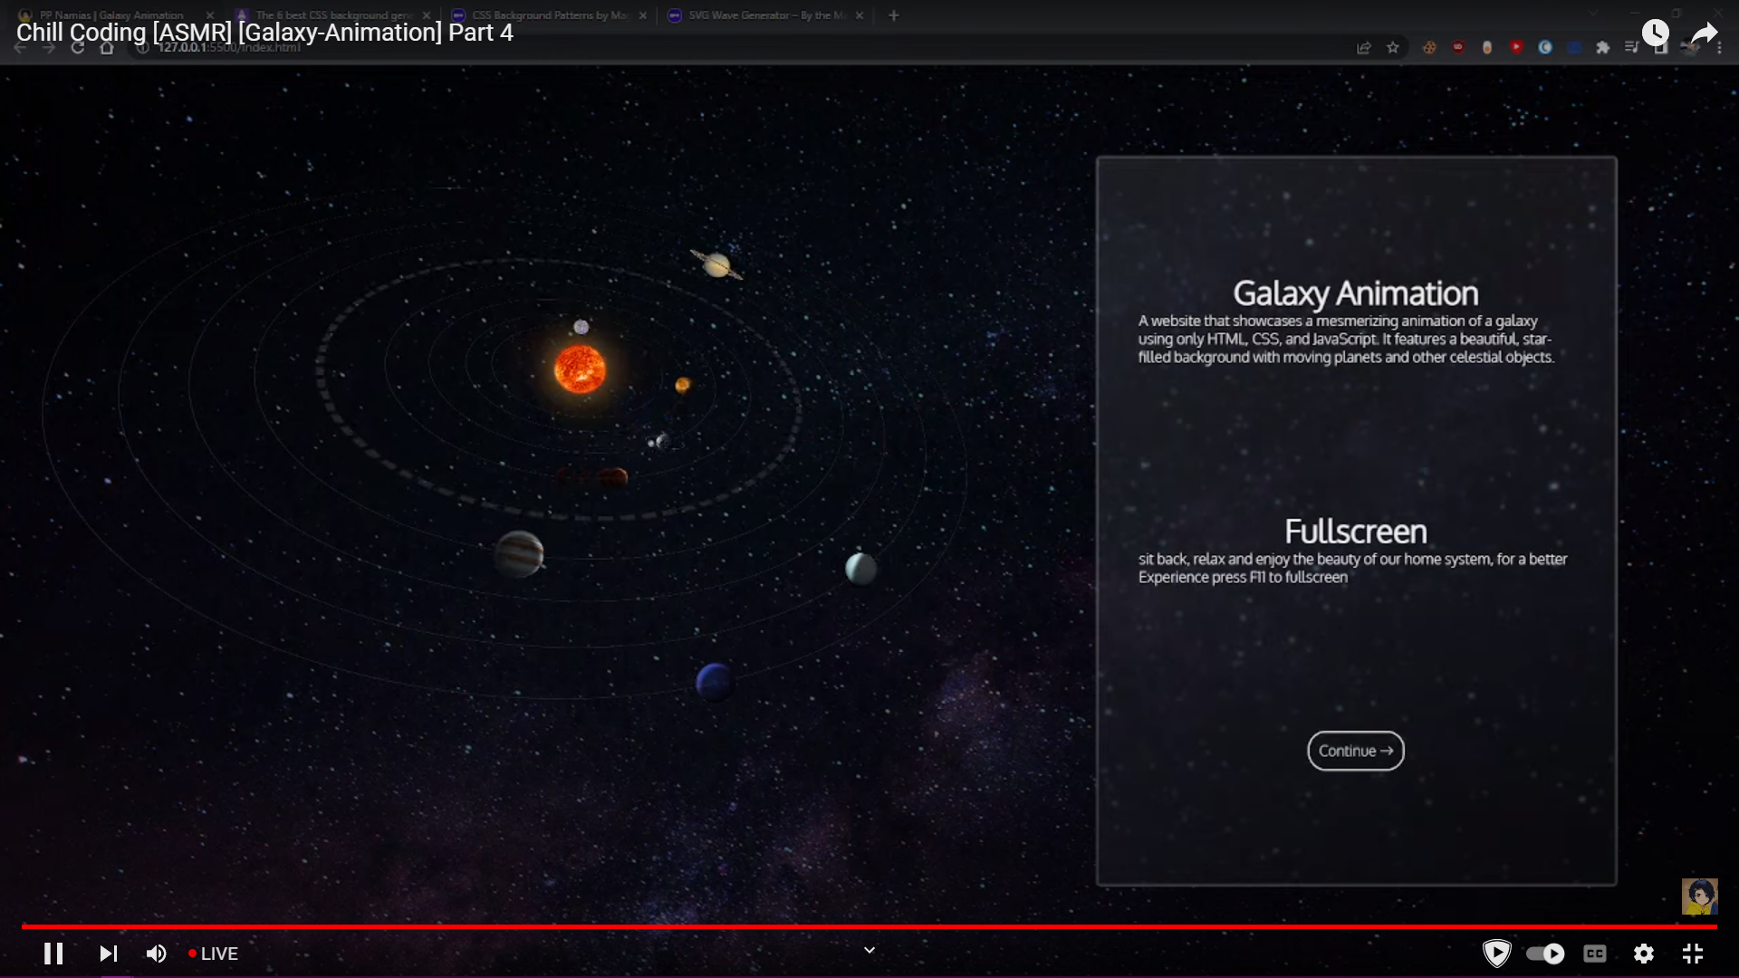
Task: Switch to the CSS Background Patterns tab
Action: [549, 15]
